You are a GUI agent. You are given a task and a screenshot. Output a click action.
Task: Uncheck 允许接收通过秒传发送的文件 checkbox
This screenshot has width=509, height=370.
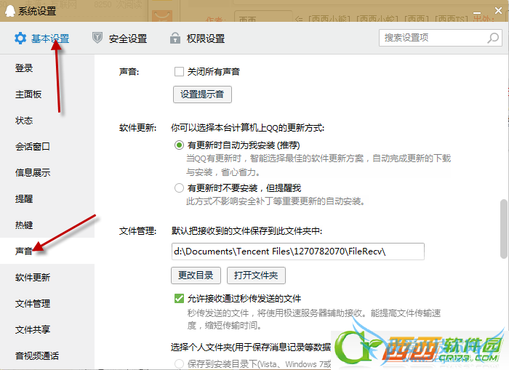179,298
